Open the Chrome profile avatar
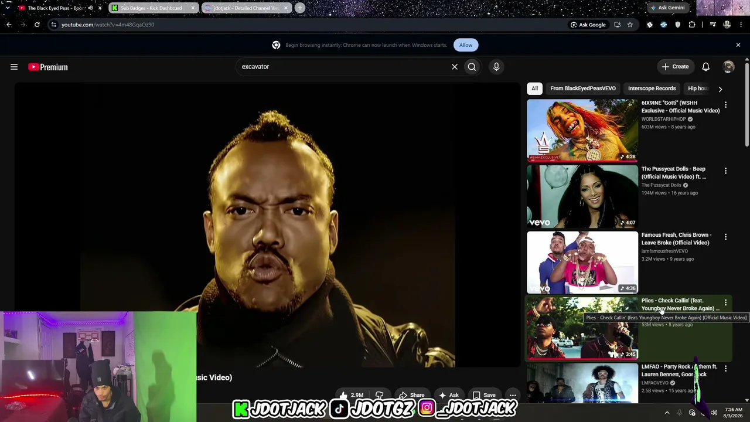Screen dimensions: 750x422 tap(727, 25)
